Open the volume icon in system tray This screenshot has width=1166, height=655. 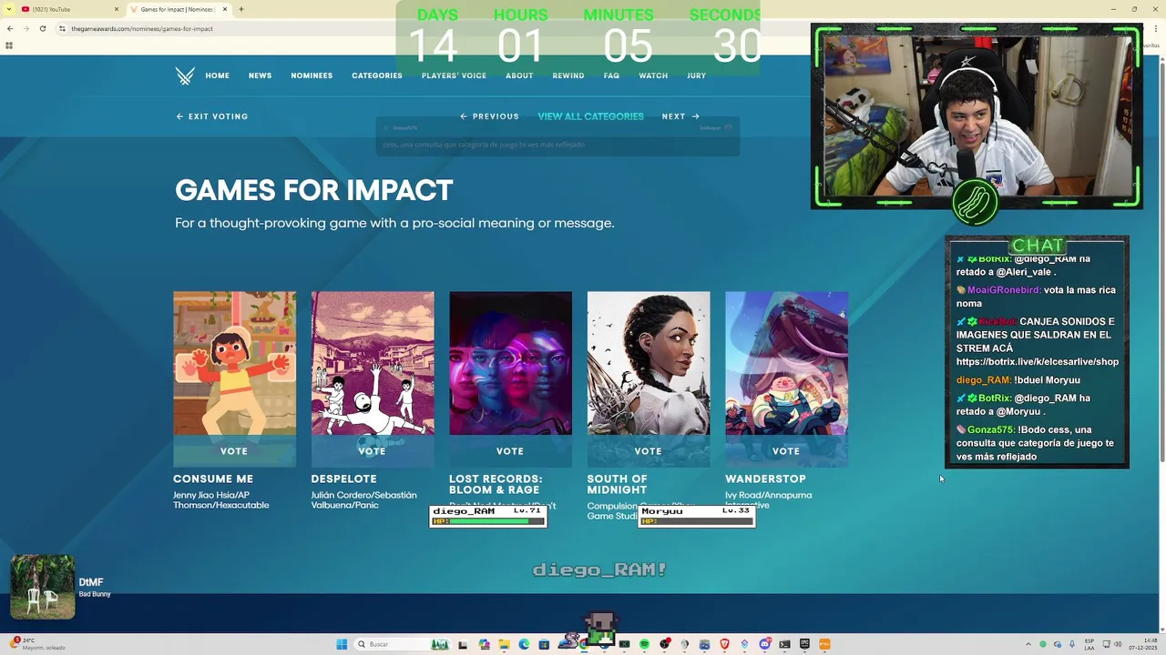point(1118,644)
